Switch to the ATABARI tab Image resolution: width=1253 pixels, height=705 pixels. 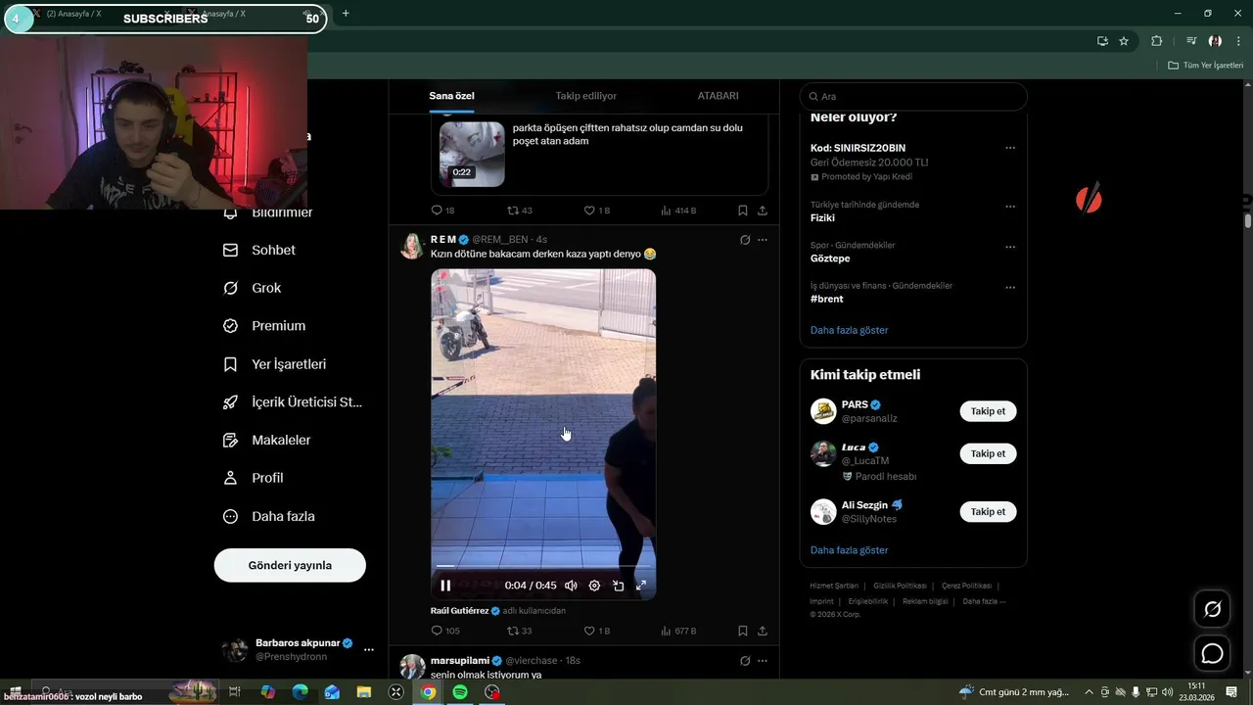tap(718, 96)
